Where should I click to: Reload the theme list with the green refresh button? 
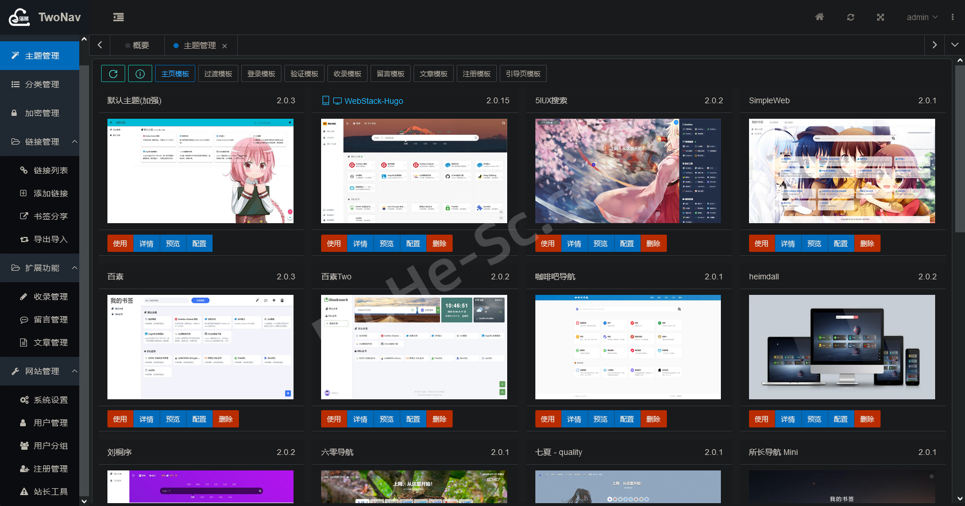click(x=113, y=73)
